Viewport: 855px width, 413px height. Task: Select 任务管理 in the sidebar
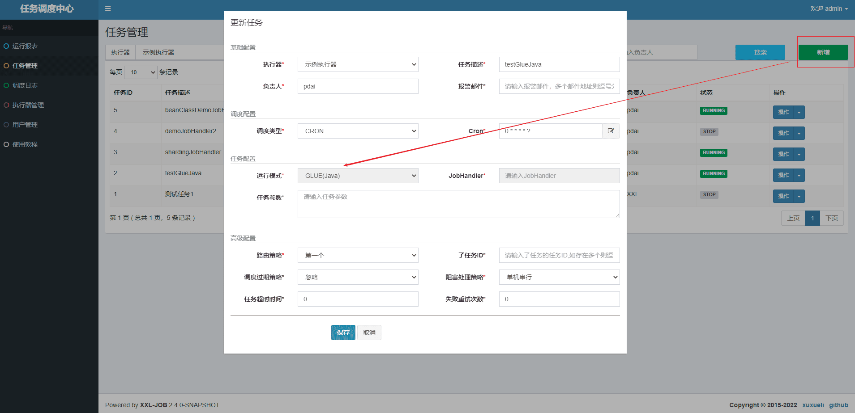[25, 66]
